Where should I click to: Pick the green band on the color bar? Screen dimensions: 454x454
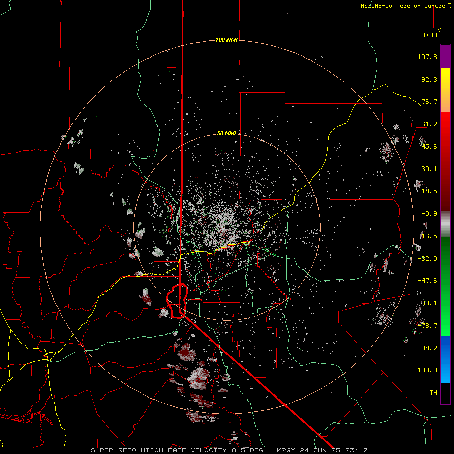click(445, 287)
